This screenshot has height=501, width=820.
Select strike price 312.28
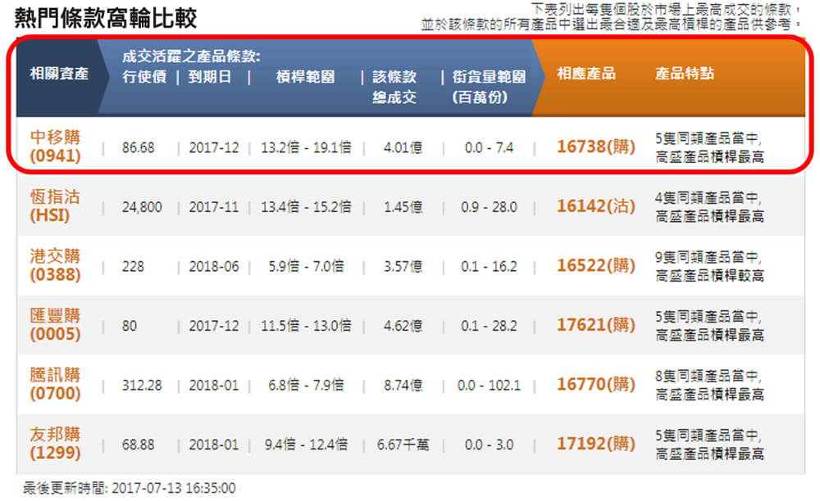142,386
